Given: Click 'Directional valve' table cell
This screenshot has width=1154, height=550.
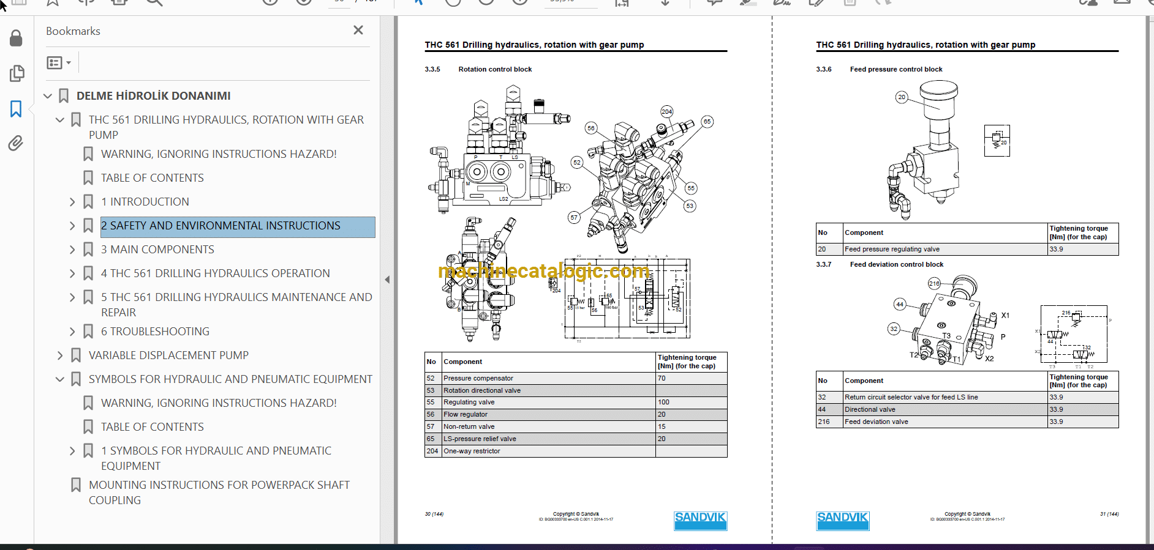Looking at the screenshot, I should pyautogui.click(x=945, y=409).
